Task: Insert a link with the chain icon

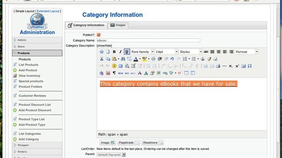Action: [165, 73]
